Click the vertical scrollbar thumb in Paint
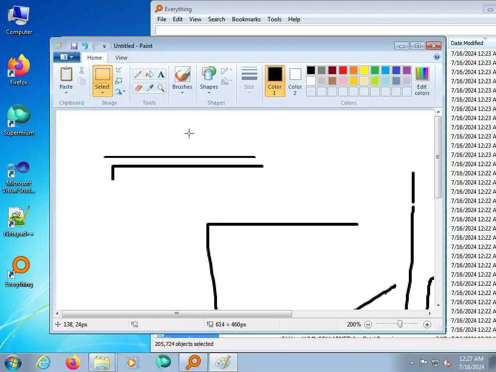The height and width of the screenshot is (372, 496). (x=438, y=157)
